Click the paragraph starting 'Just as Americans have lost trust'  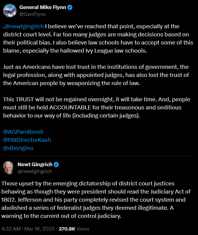tap(96, 75)
